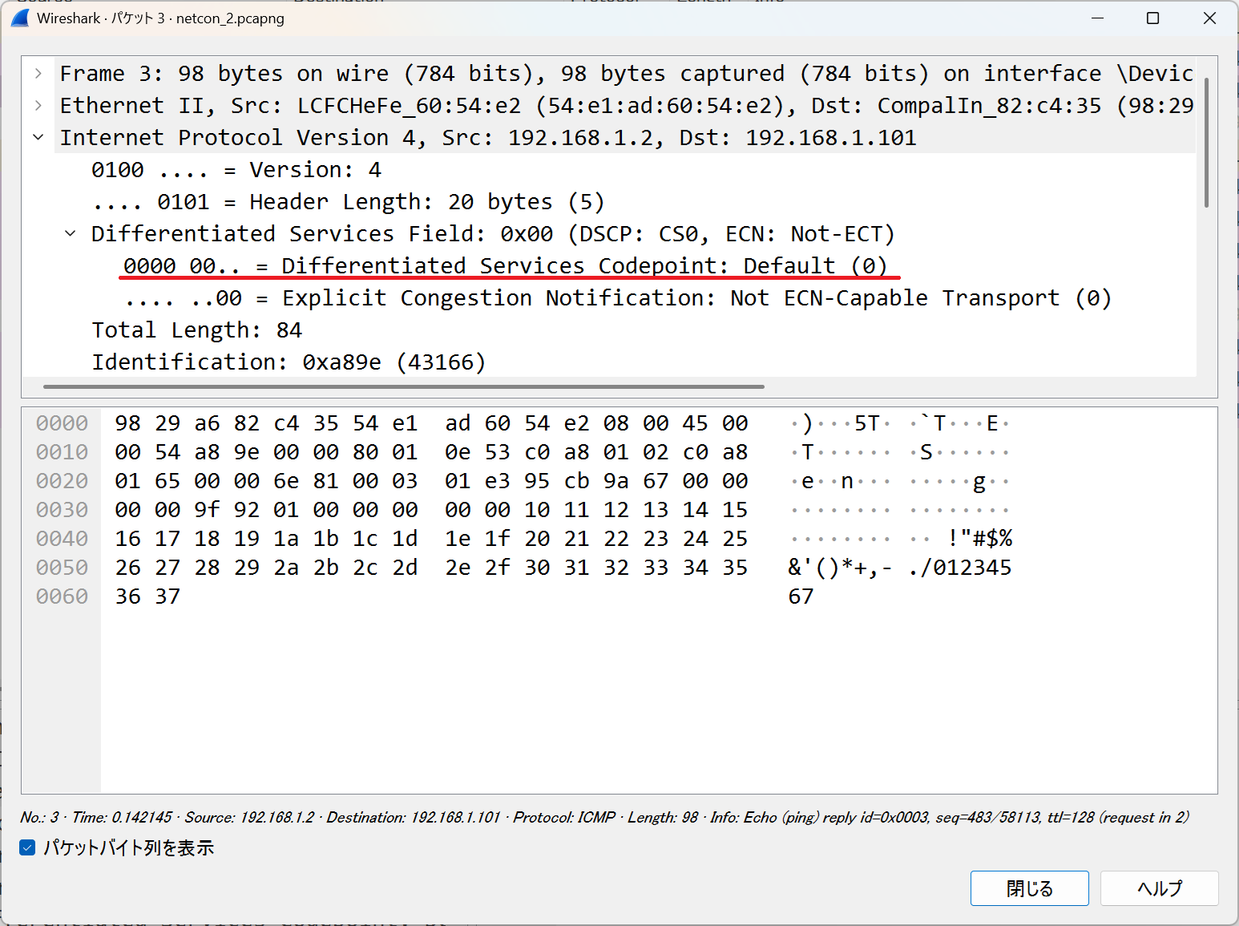This screenshot has height=926, width=1239.
Task: Click the packet summary status line
Action: tap(604, 817)
